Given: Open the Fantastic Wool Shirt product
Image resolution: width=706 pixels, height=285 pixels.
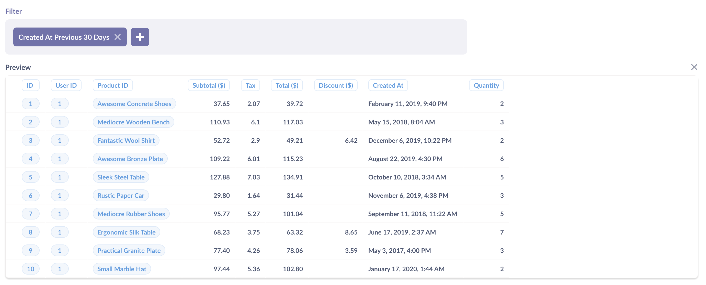Looking at the screenshot, I should point(126,140).
